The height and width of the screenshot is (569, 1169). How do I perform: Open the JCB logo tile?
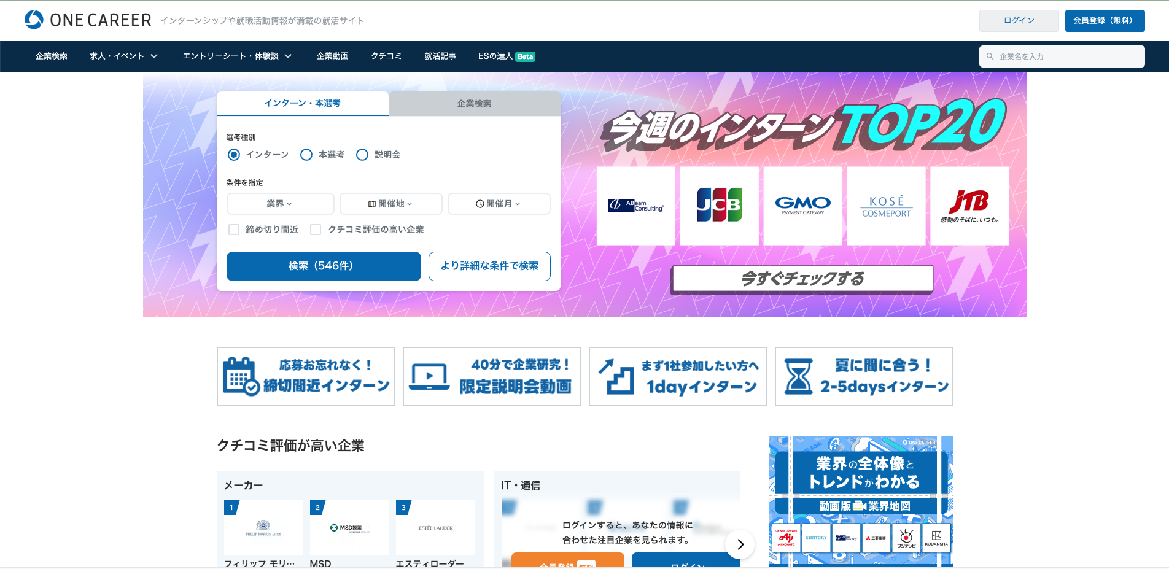tap(720, 206)
